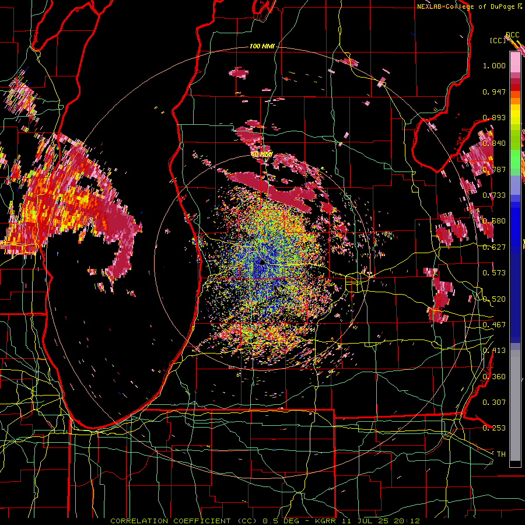The height and width of the screenshot is (525, 525).
Task: Select the 0.520 legend value
Action: point(494,299)
